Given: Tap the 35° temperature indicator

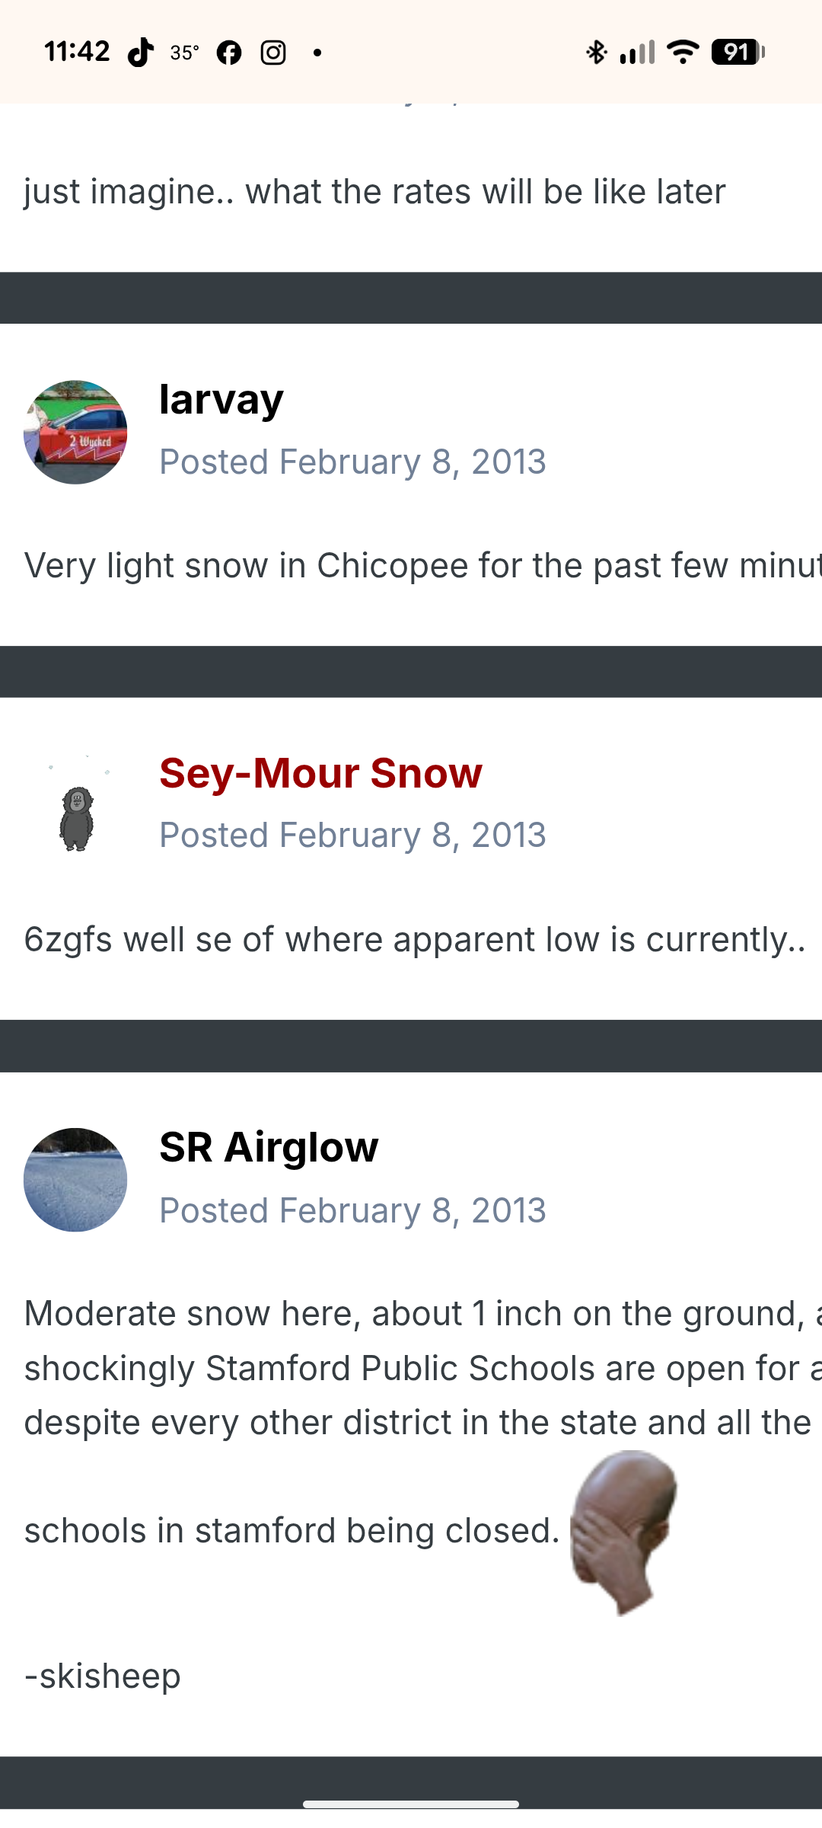Looking at the screenshot, I should pyautogui.click(x=185, y=53).
